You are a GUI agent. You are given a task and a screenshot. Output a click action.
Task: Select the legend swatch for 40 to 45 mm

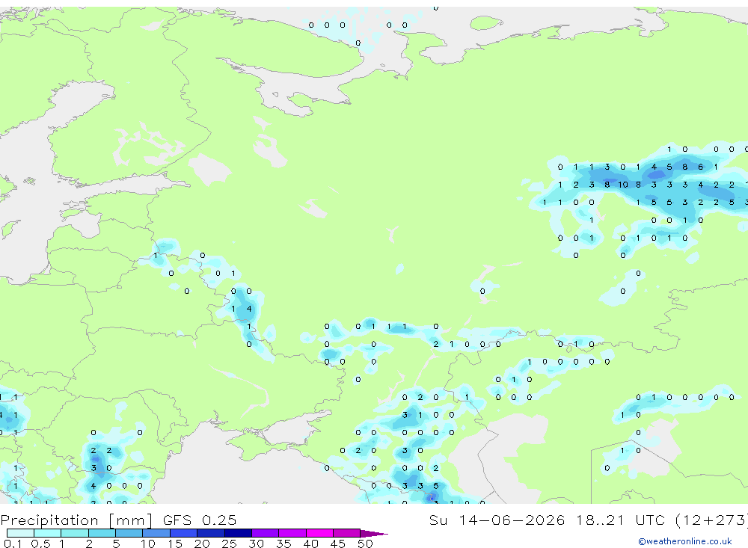319,533
